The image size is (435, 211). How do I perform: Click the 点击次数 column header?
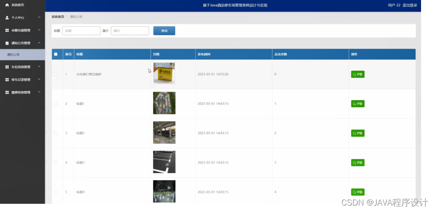(x=310, y=54)
